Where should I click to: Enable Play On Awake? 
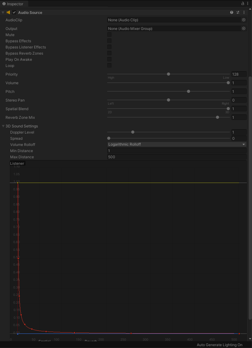(109, 59)
